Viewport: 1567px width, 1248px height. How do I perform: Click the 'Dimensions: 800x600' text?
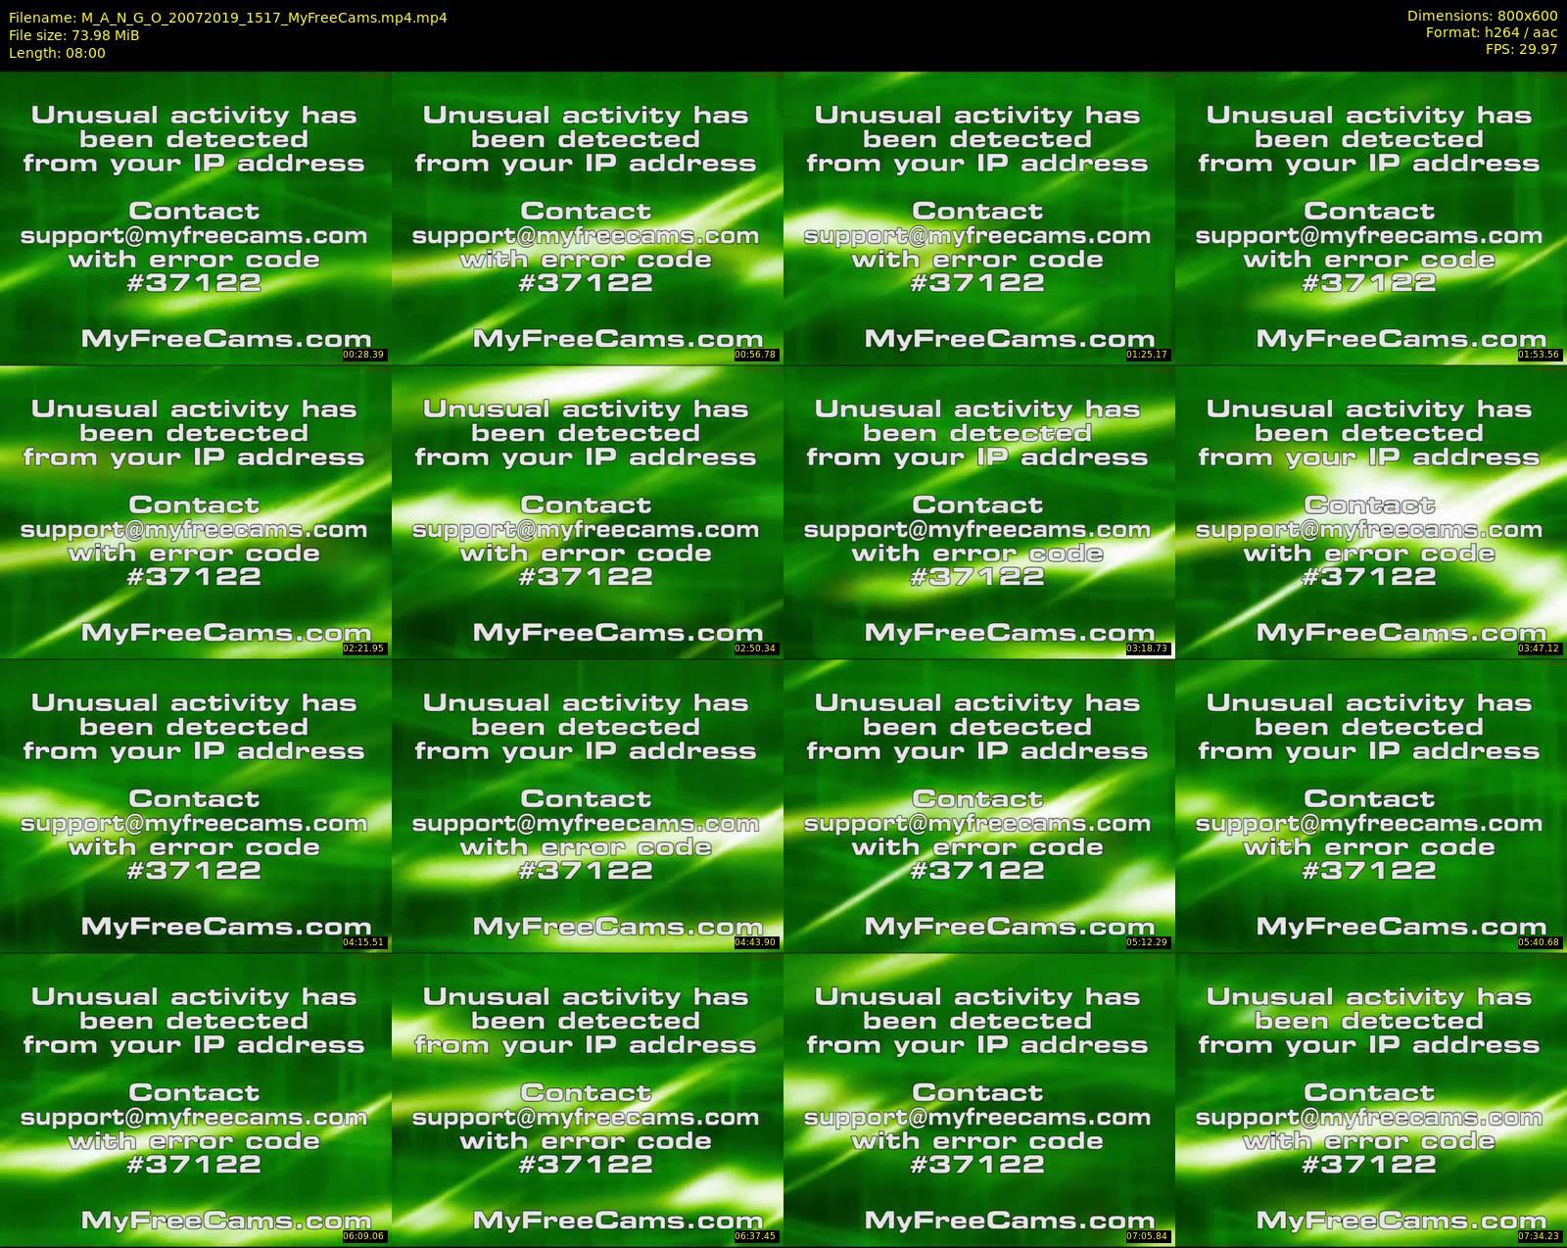coord(1482,16)
